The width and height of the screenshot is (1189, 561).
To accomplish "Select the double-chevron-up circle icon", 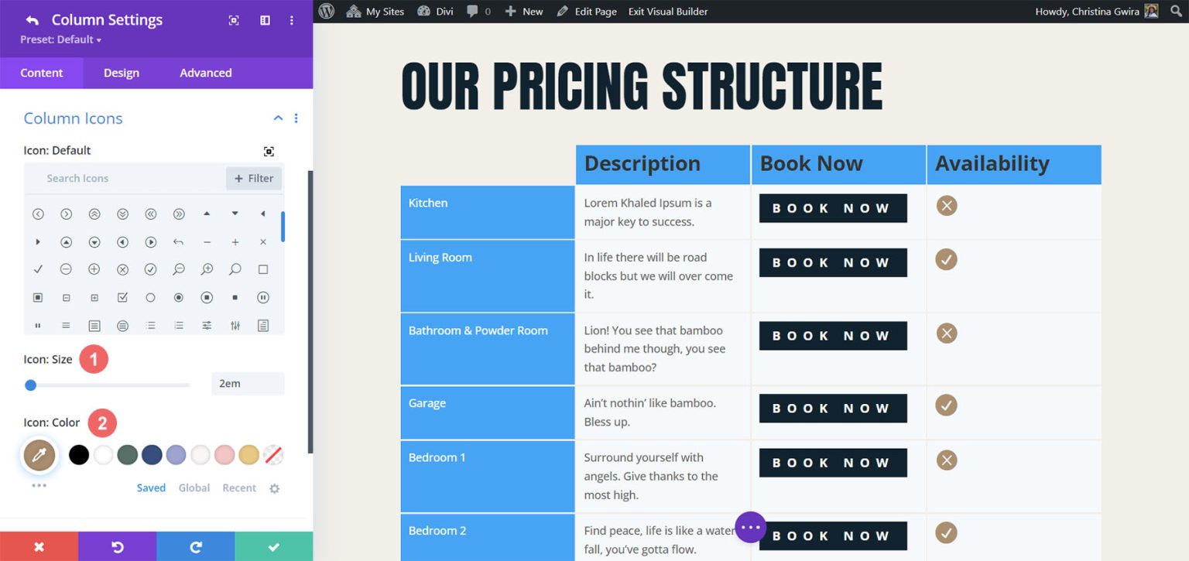I will pos(94,214).
